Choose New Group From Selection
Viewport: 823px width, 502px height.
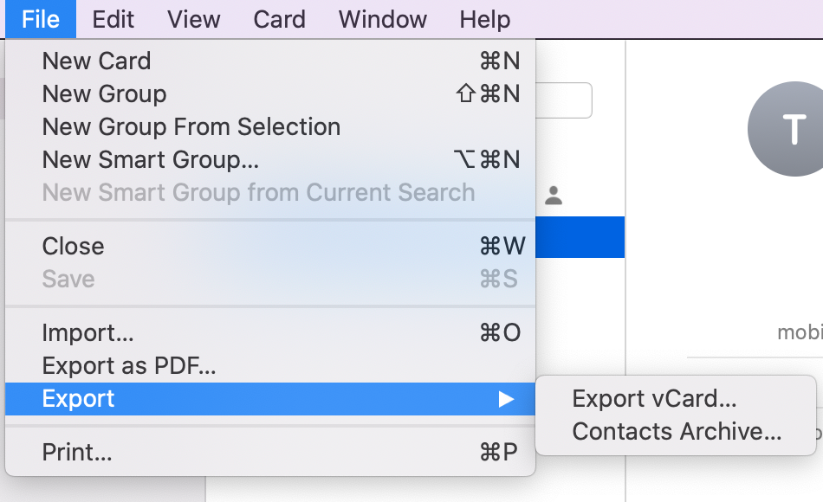coord(270,127)
